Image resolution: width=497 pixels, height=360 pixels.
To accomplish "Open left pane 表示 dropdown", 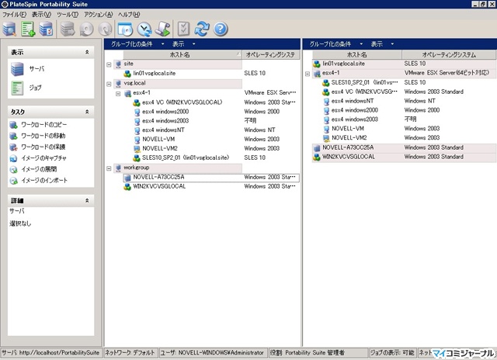I will coord(183,44).
